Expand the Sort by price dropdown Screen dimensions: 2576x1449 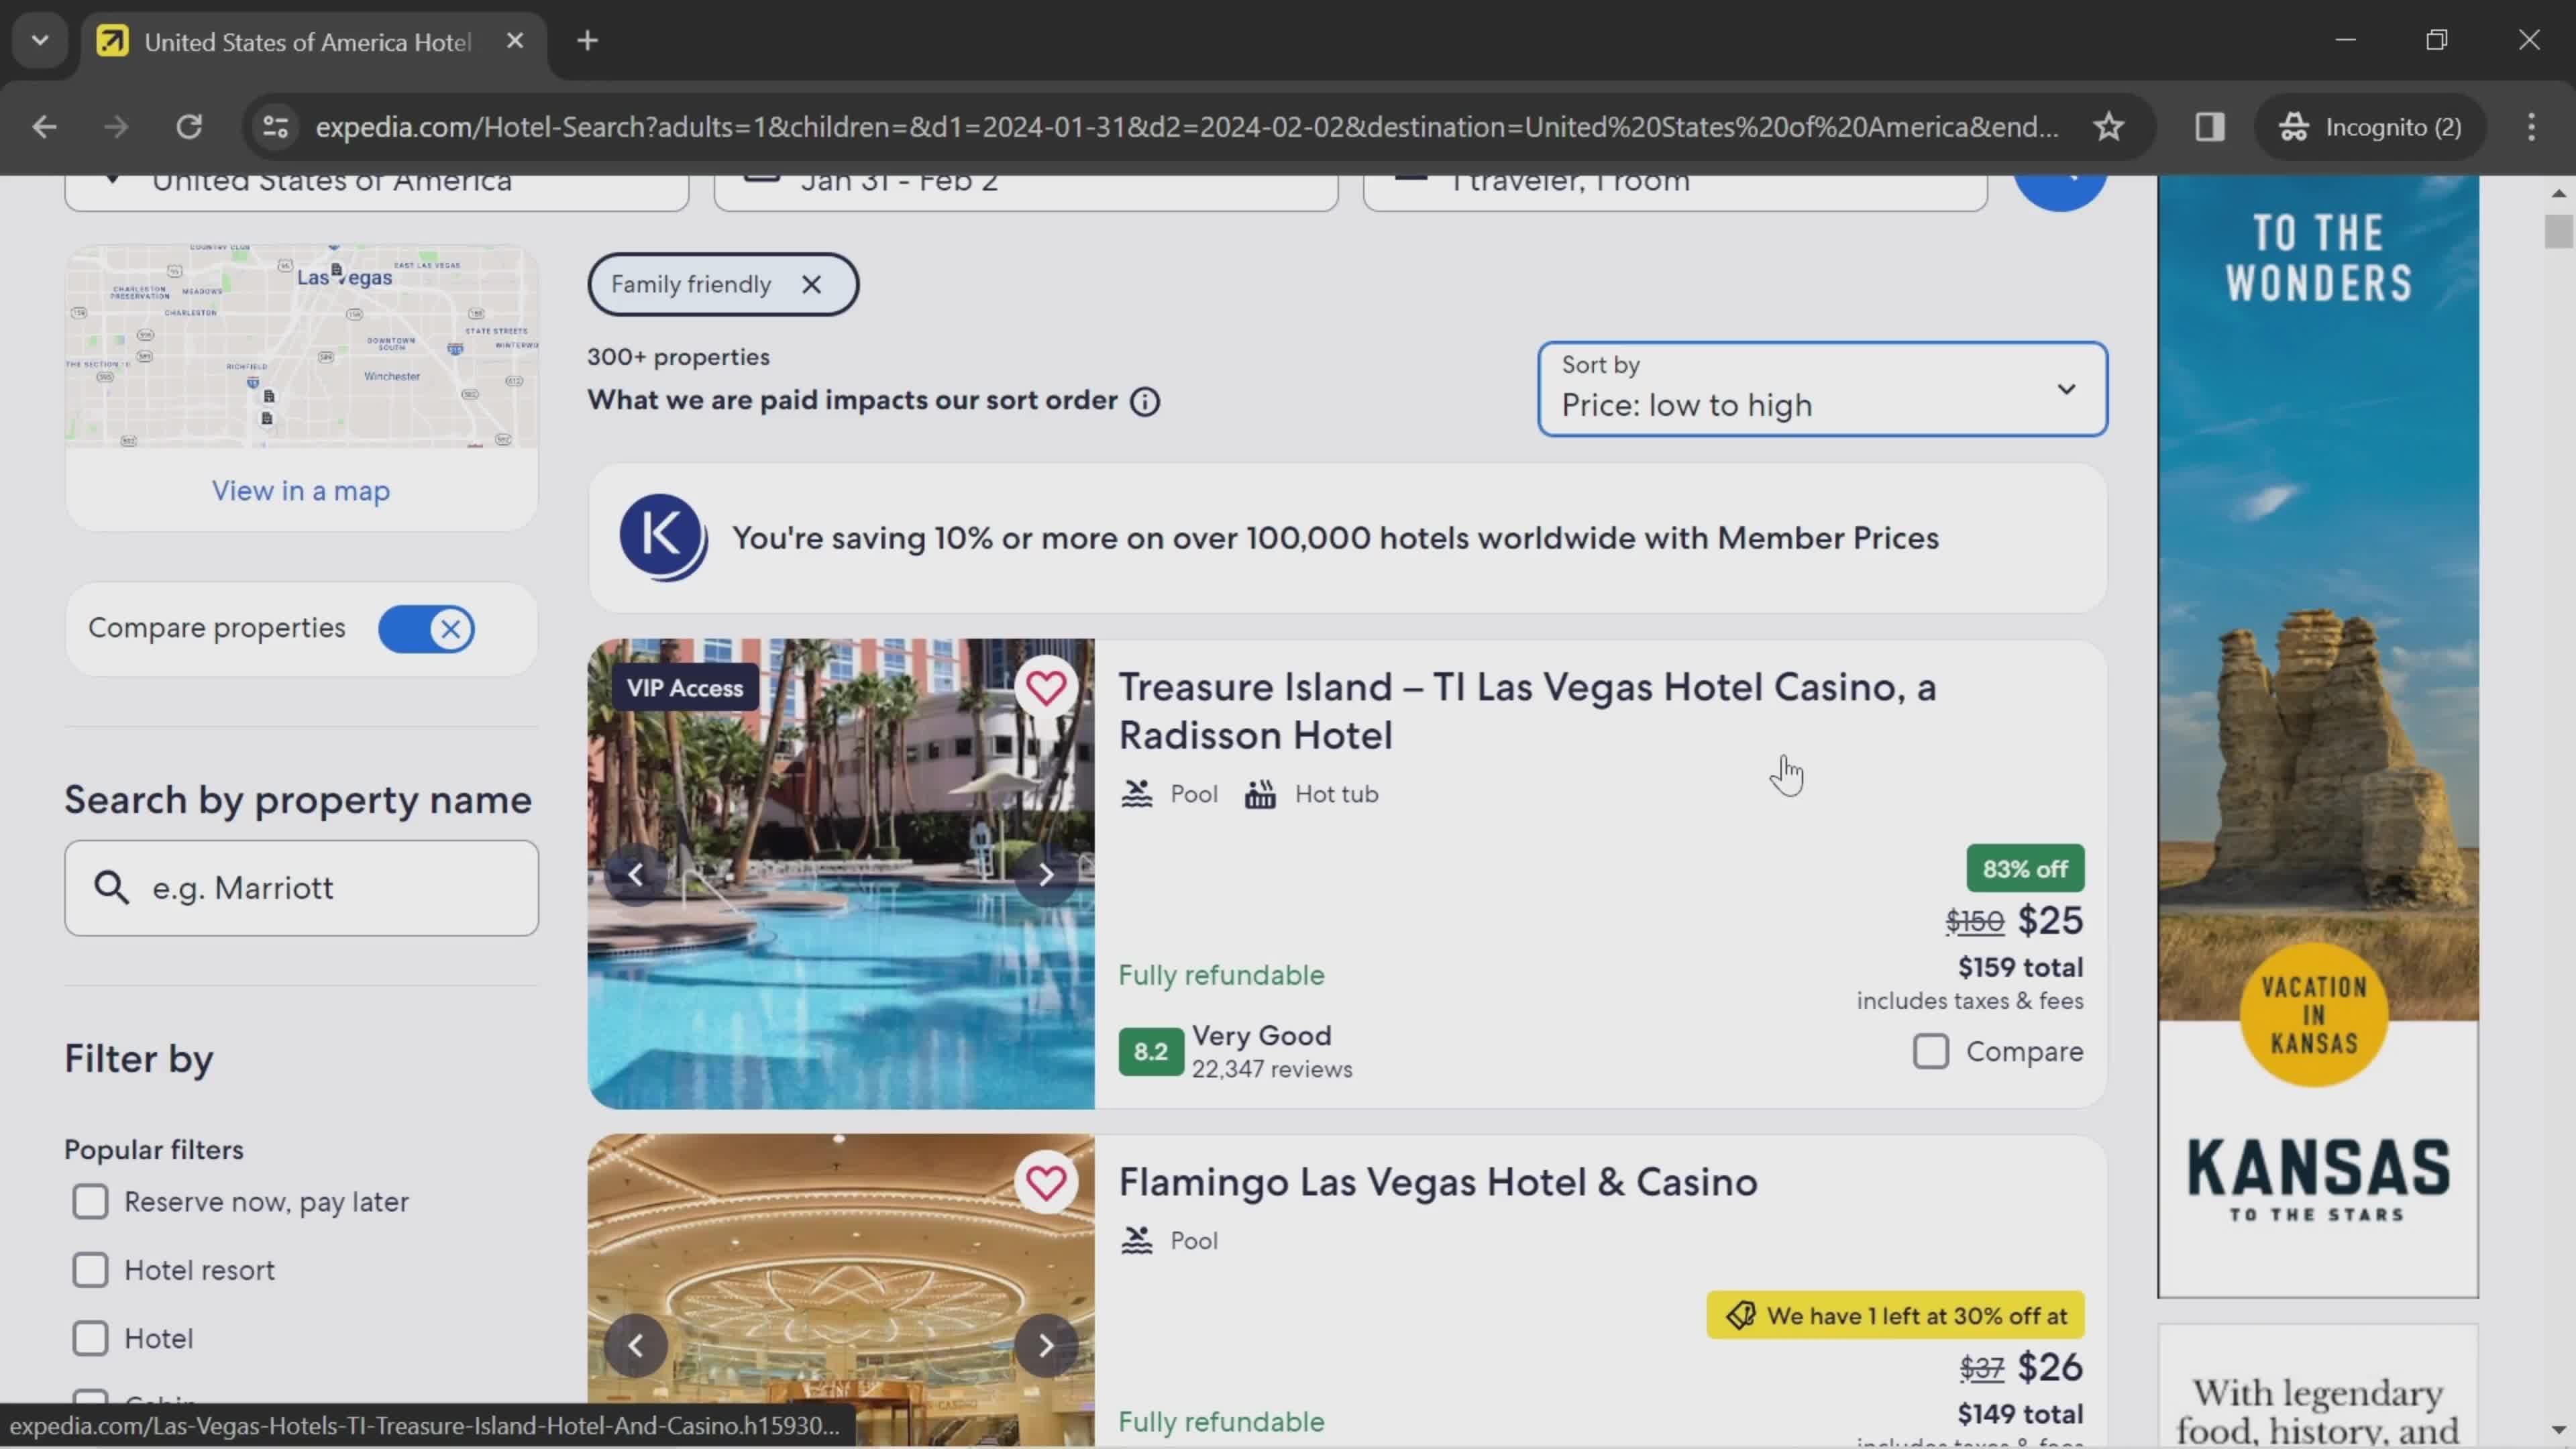[1819, 386]
